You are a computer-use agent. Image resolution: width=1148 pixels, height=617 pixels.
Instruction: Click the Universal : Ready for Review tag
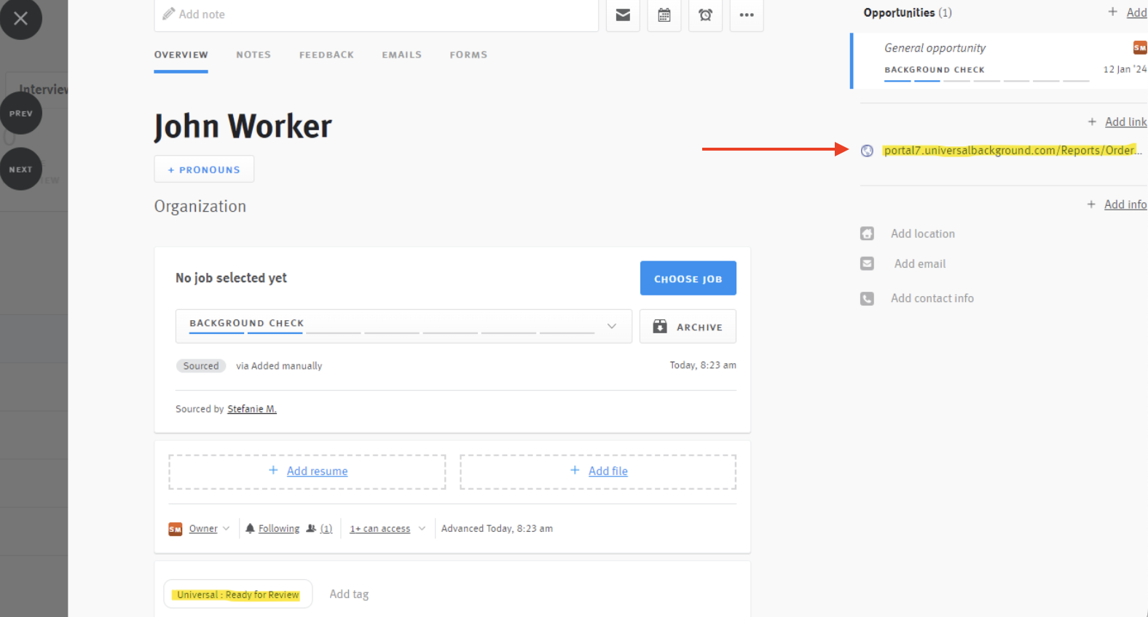coord(237,594)
